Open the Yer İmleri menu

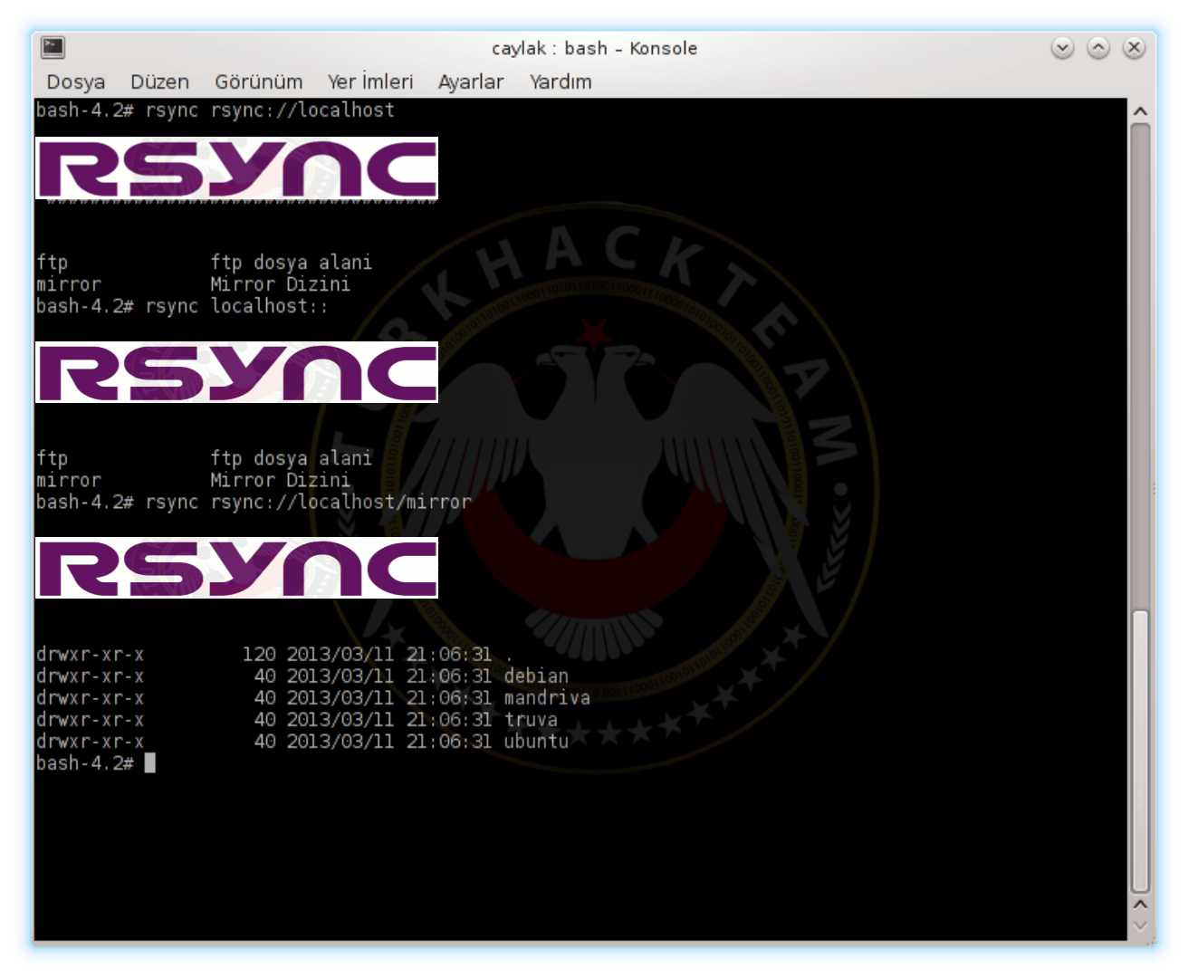tap(369, 81)
